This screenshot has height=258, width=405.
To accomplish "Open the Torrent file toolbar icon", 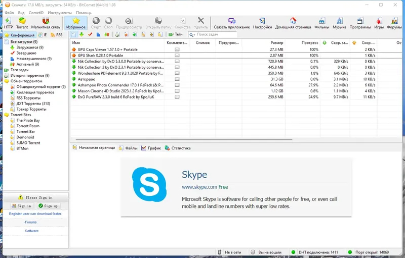I will point(22,23).
